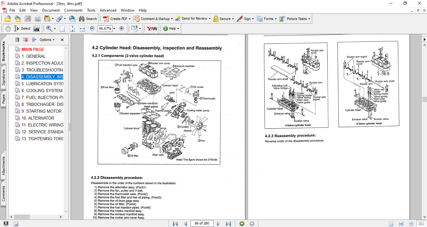The image size is (427, 227).
Task: Click the Print icon in toolbar
Action: coord(38,19)
